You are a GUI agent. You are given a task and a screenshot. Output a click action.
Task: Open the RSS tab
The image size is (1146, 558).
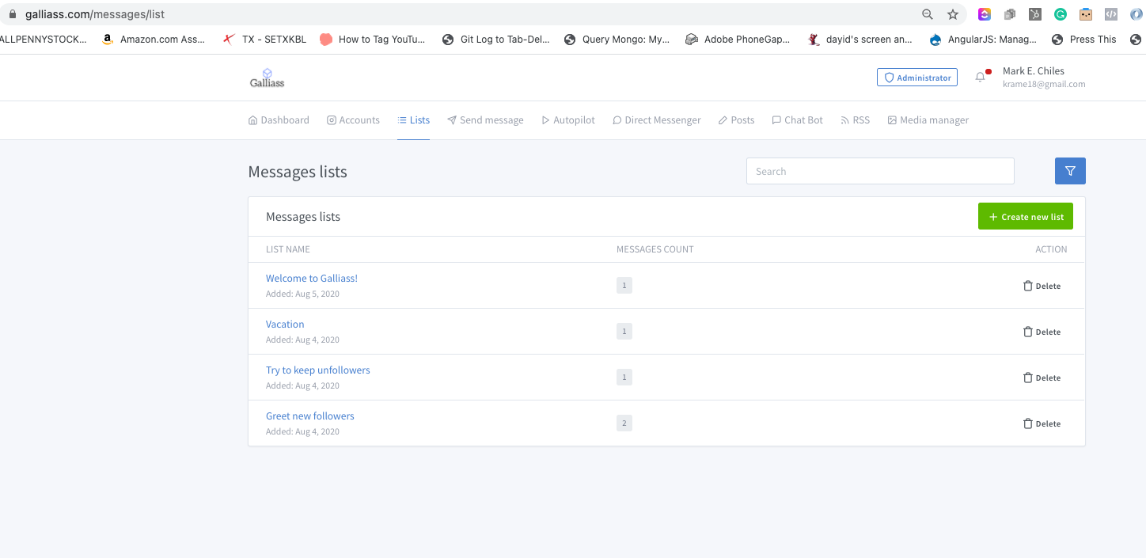855,120
